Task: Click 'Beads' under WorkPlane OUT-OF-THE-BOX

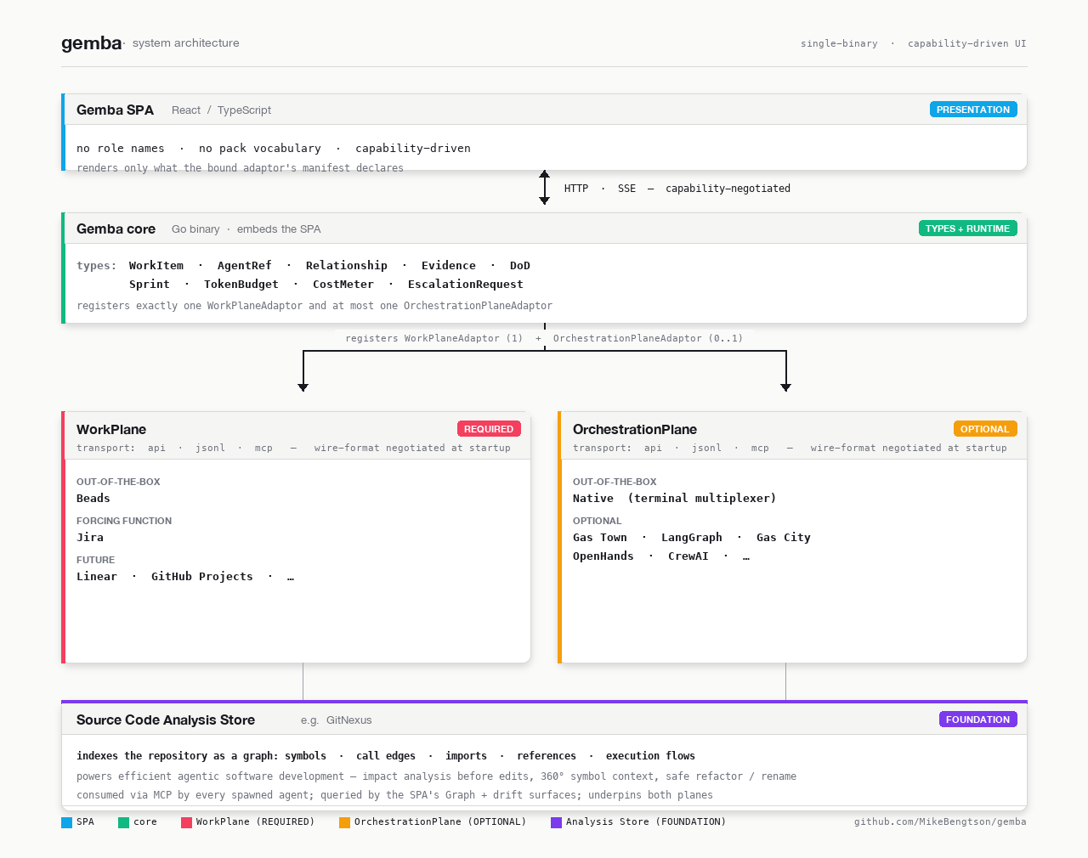Action: tap(93, 498)
